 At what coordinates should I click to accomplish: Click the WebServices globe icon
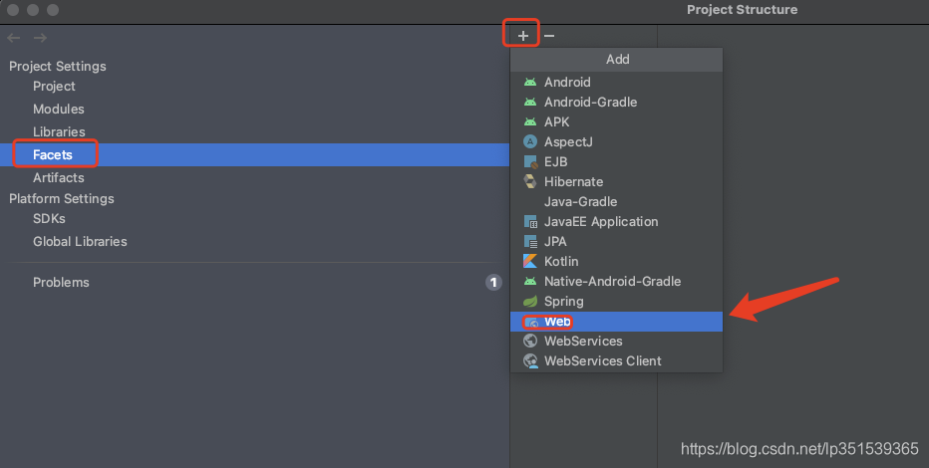tap(530, 341)
